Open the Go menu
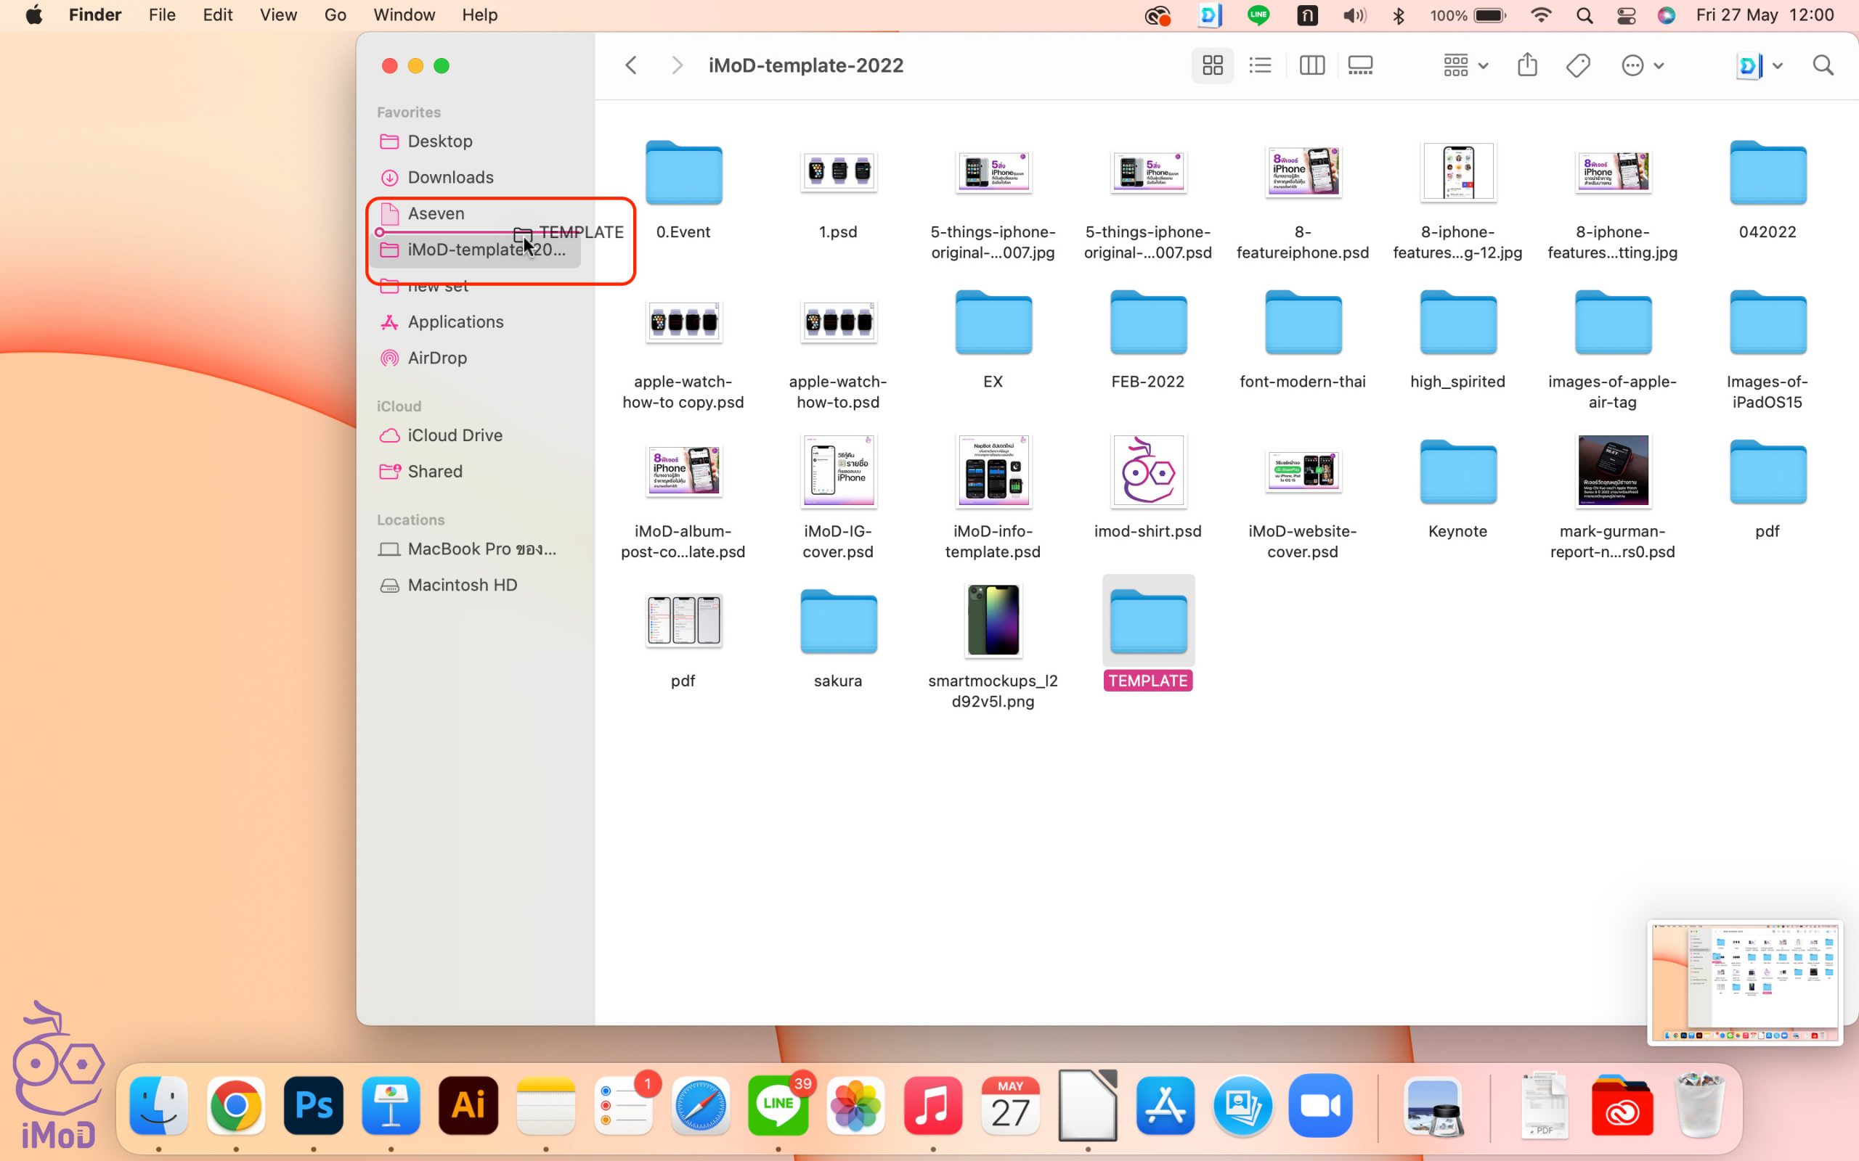The width and height of the screenshot is (1859, 1161). pos(335,15)
